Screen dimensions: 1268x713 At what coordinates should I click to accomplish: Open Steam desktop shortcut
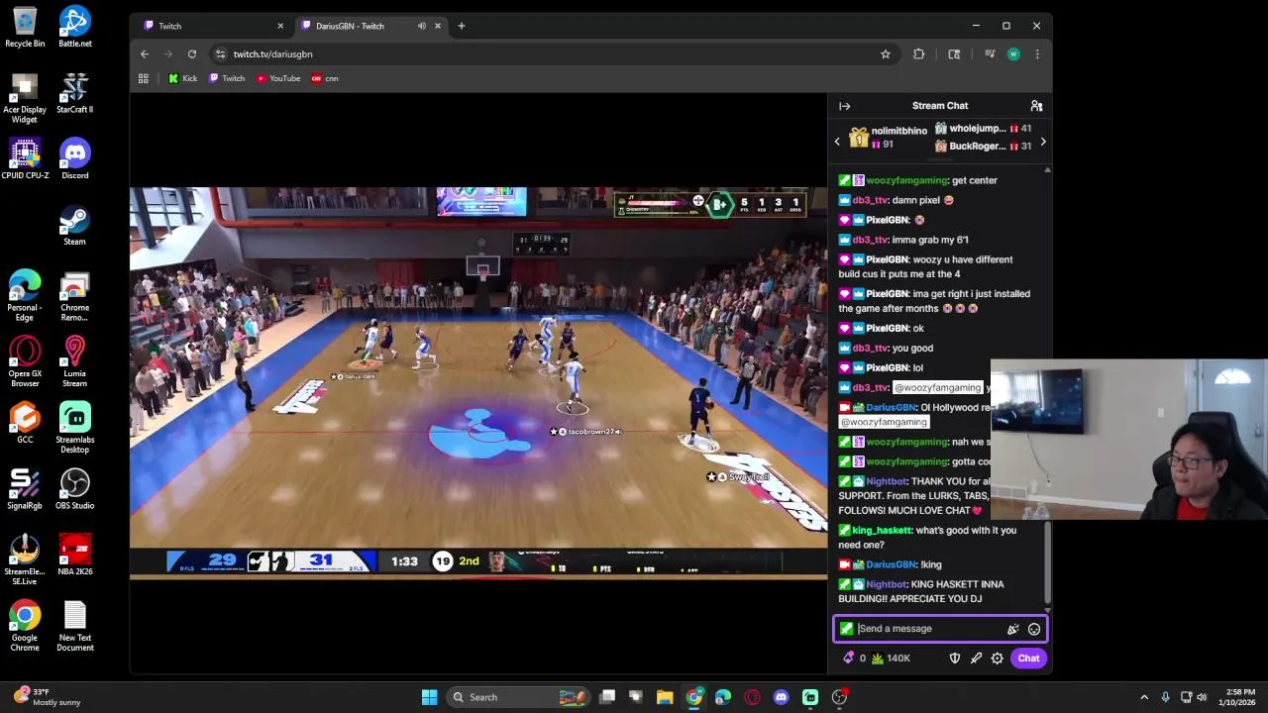pyautogui.click(x=75, y=225)
